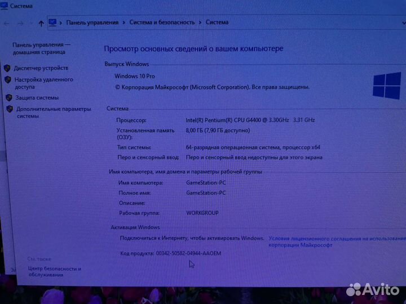The image size is (406, 304).
Task: Click 8,00 ГБ installed memory value
Action: (x=218, y=130)
